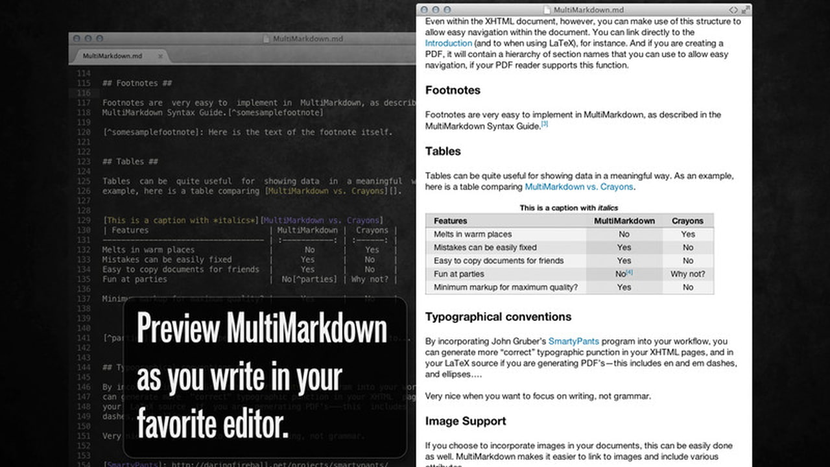Click the Image Support heading
Image resolution: width=830 pixels, height=467 pixels.
466,421
